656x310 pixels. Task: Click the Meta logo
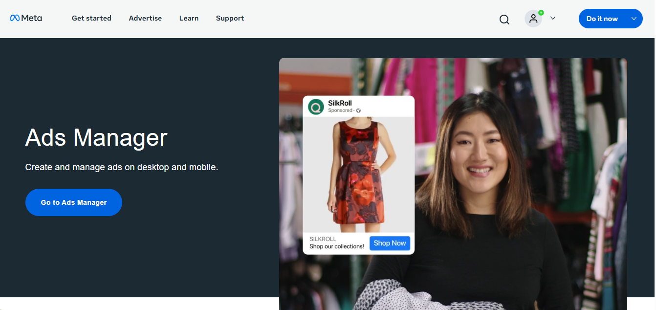click(26, 18)
